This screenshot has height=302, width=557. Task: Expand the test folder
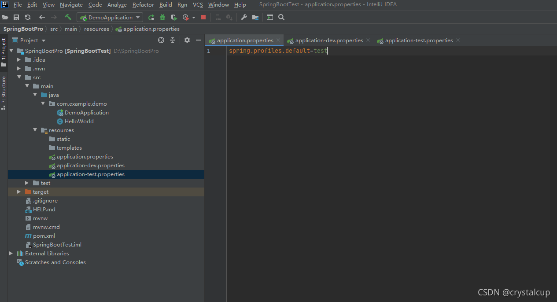tap(27, 183)
